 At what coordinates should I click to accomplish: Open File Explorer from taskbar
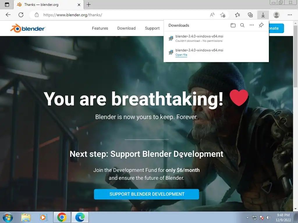(26, 217)
